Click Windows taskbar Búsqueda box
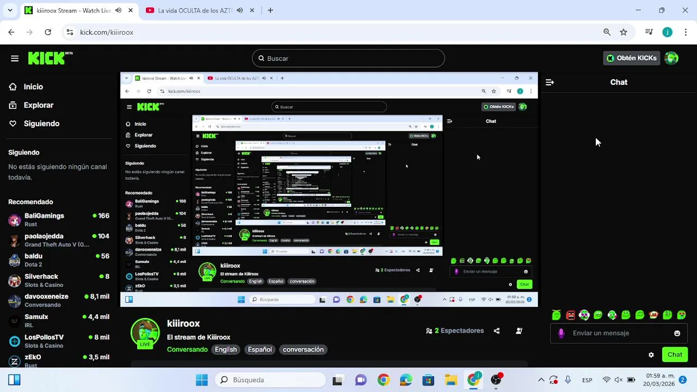The image size is (697, 392). point(270,380)
